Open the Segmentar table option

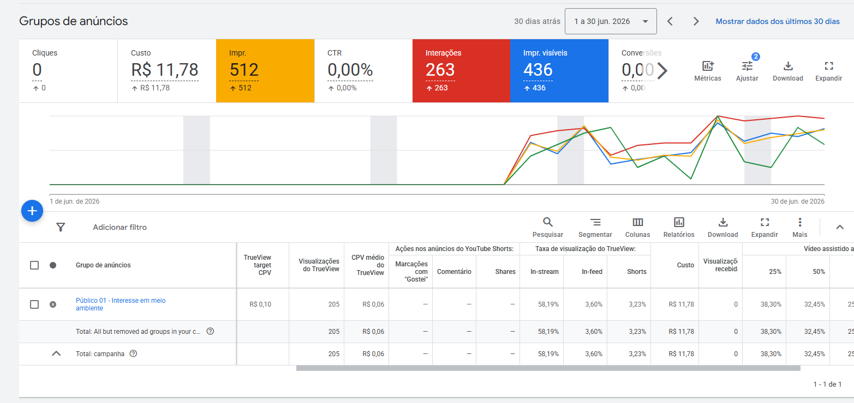595,222
